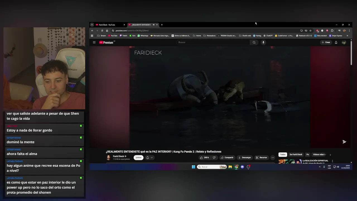Show next filter chips with right chevron
This screenshot has height=201, width=357.
330,155
